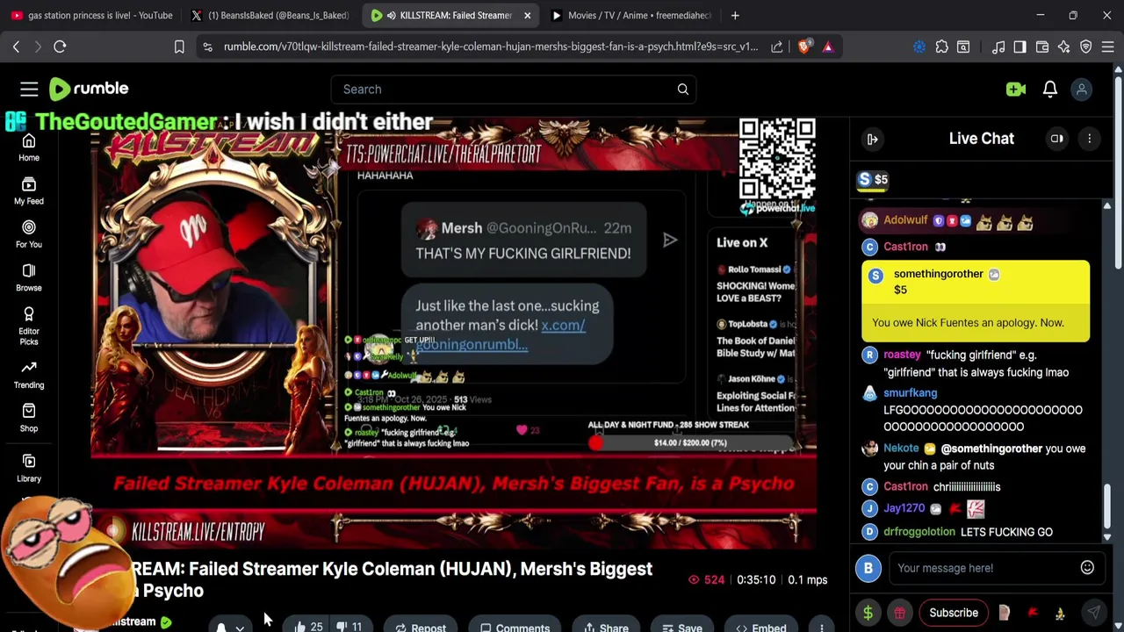Click the Nekote chat username
The height and width of the screenshot is (632, 1124).
pyautogui.click(x=901, y=449)
